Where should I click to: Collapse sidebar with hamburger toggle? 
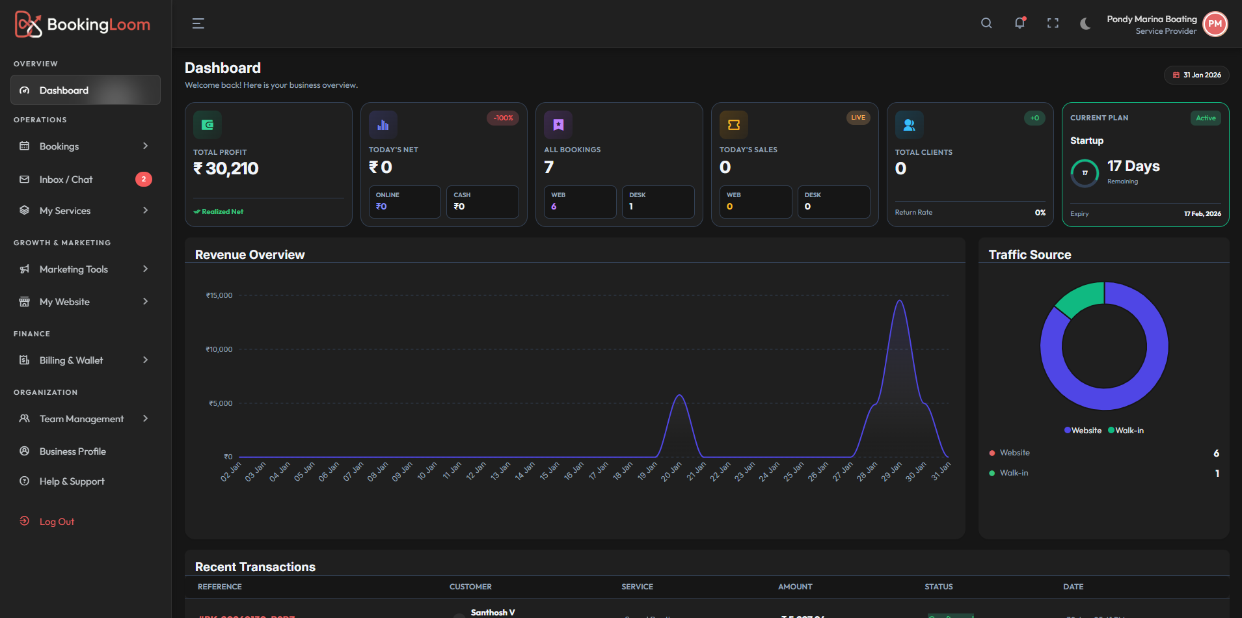click(198, 24)
